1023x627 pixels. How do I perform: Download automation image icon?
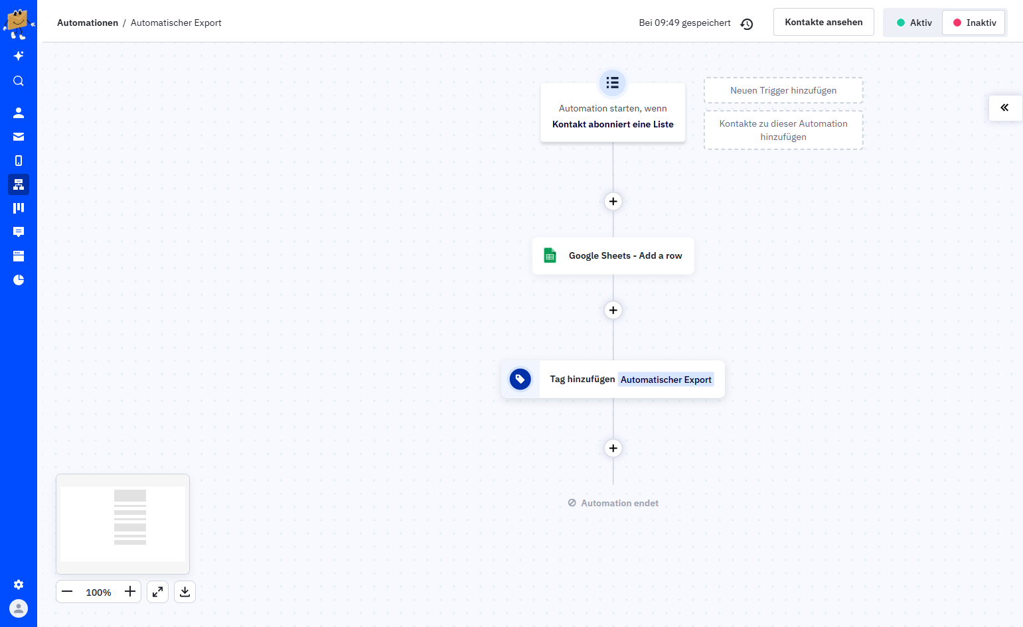[185, 592]
